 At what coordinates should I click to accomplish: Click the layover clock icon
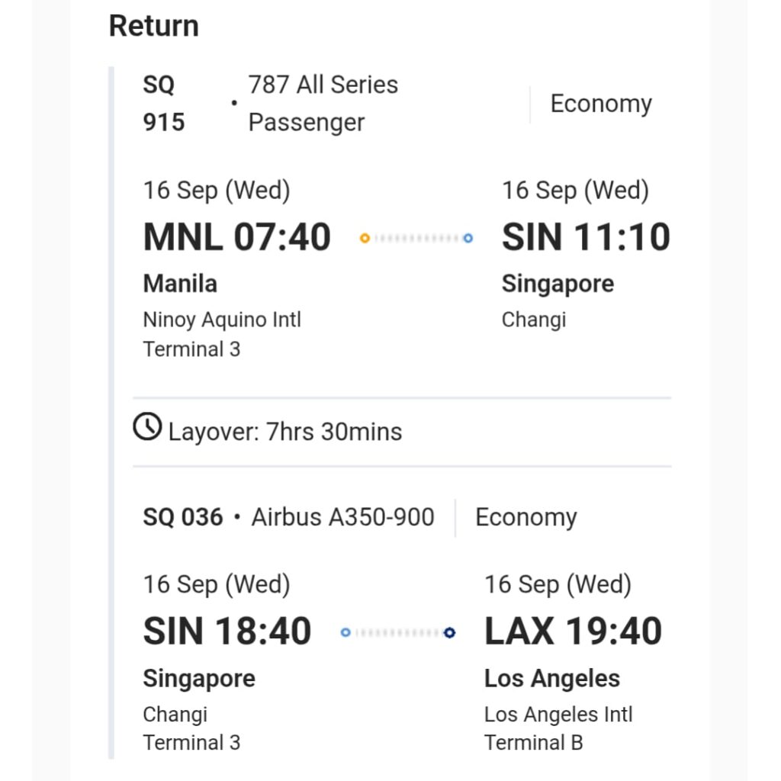pyautogui.click(x=147, y=427)
